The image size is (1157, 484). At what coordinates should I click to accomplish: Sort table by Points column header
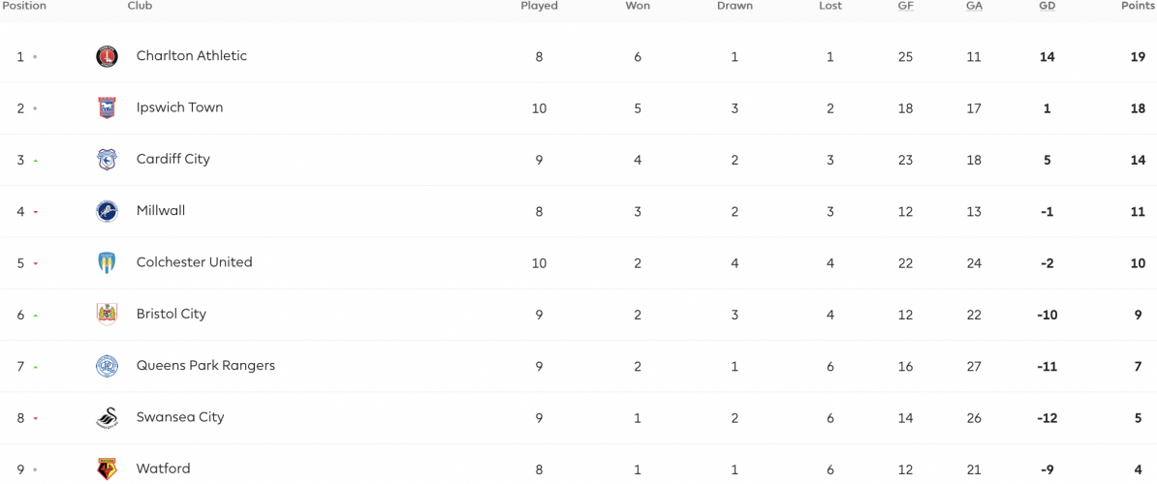1138,6
